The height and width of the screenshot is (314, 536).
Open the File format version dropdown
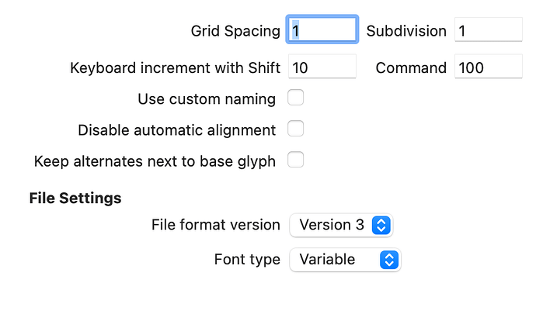pos(340,225)
